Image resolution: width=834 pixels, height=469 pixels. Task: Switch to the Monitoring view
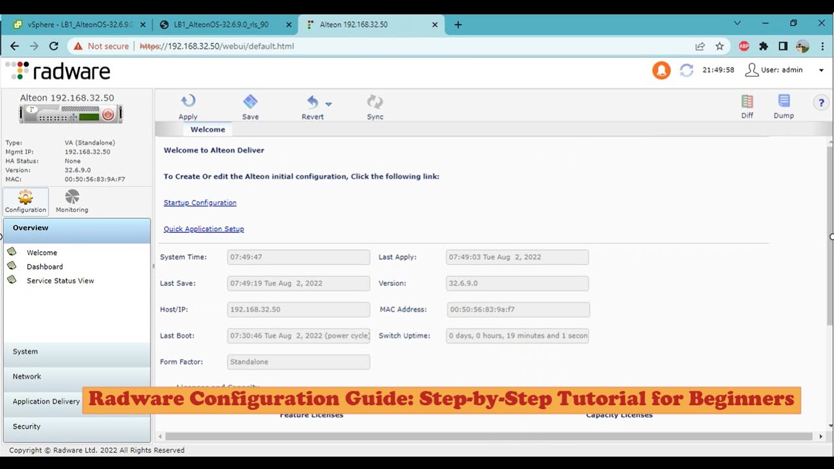(72, 202)
